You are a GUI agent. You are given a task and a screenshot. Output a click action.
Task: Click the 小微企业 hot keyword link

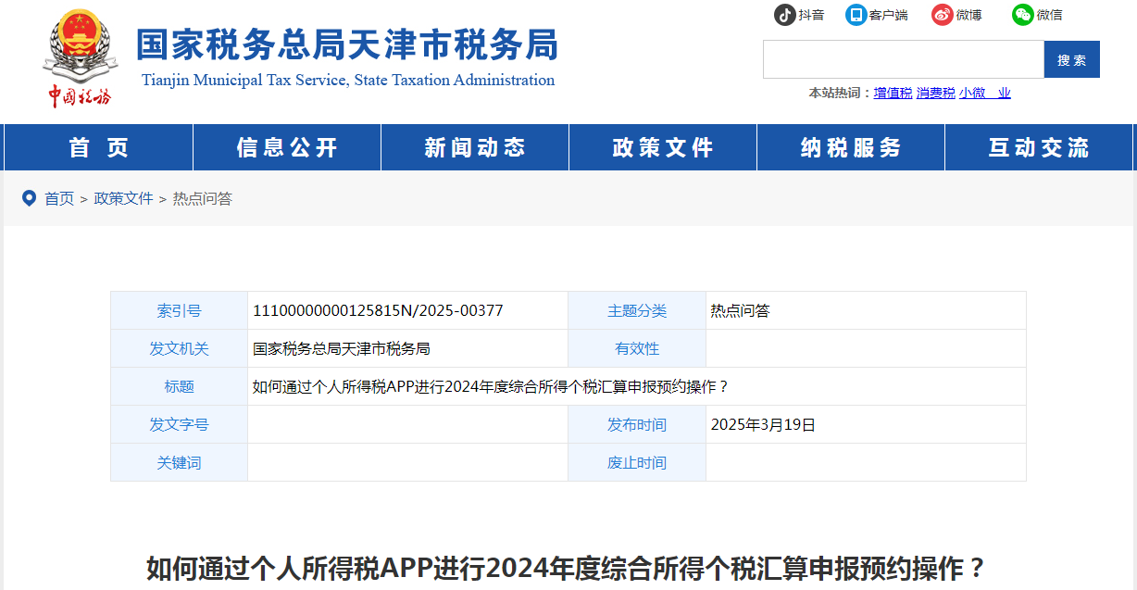click(984, 93)
